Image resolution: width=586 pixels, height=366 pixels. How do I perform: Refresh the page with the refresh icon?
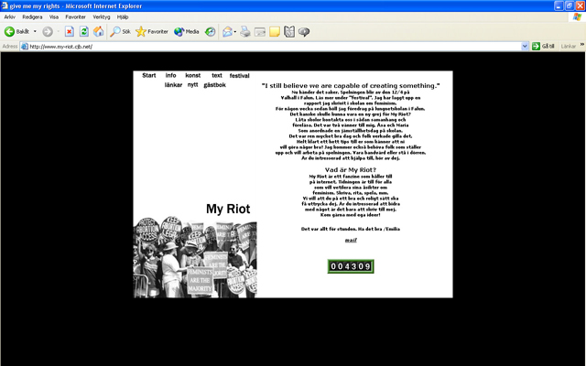(x=83, y=31)
